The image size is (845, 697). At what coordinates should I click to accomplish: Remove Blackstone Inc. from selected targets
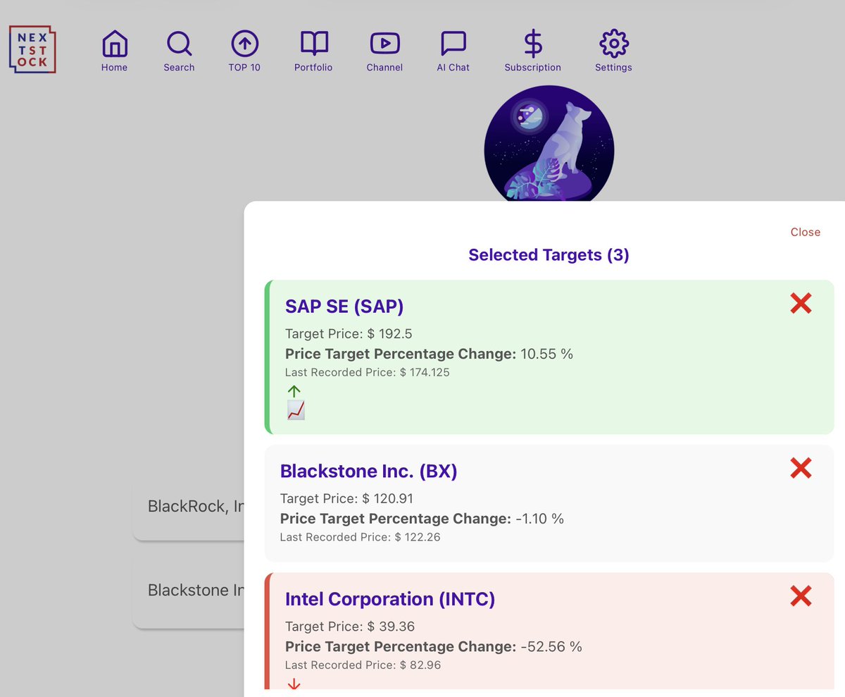click(x=801, y=468)
